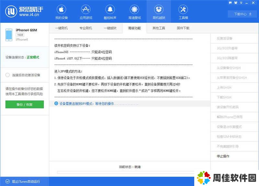Open the 我的设备 (My Device) section
Viewport: 259px width, 186px height.
[x=62, y=12]
